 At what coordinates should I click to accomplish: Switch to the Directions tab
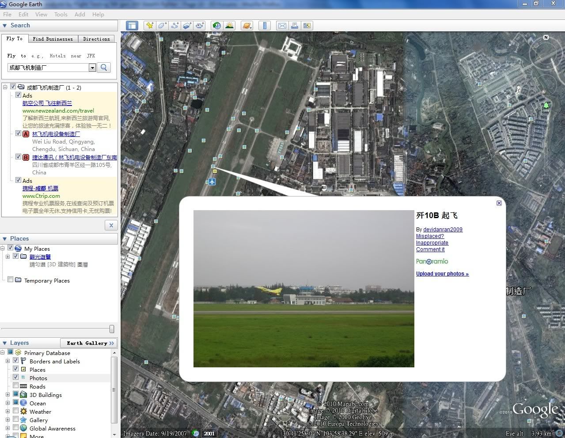pos(96,39)
